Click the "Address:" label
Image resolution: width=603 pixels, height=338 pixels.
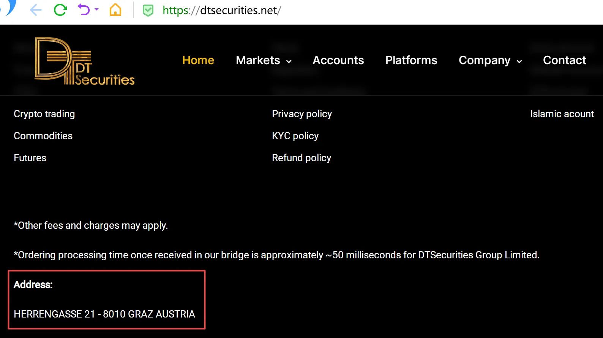tap(33, 285)
